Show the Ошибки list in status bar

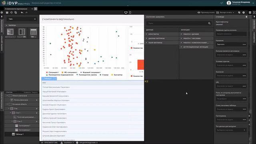pos(67,142)
